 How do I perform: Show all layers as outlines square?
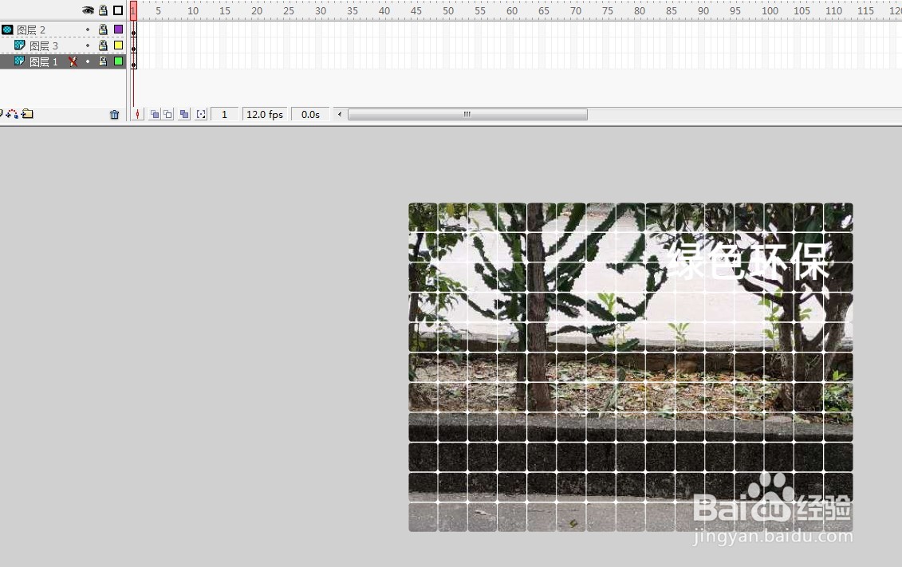(118, 10)
